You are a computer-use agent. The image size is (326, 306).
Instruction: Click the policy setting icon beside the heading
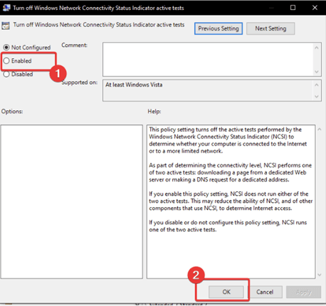click(6, 26)
